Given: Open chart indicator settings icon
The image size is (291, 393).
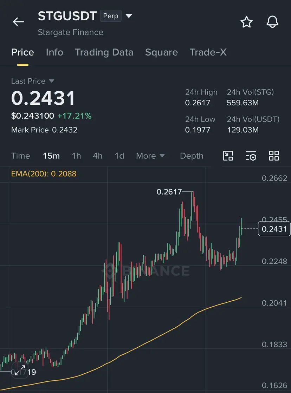Looking at the screenshot, I should (x=251, y=156).
